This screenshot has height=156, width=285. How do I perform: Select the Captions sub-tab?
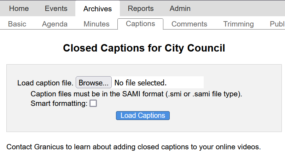pos(140,24)
